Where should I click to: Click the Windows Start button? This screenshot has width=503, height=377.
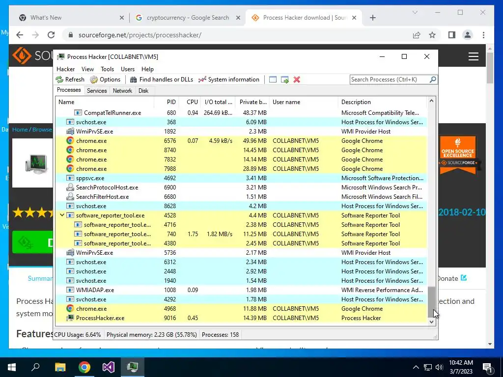coord(12,367)
